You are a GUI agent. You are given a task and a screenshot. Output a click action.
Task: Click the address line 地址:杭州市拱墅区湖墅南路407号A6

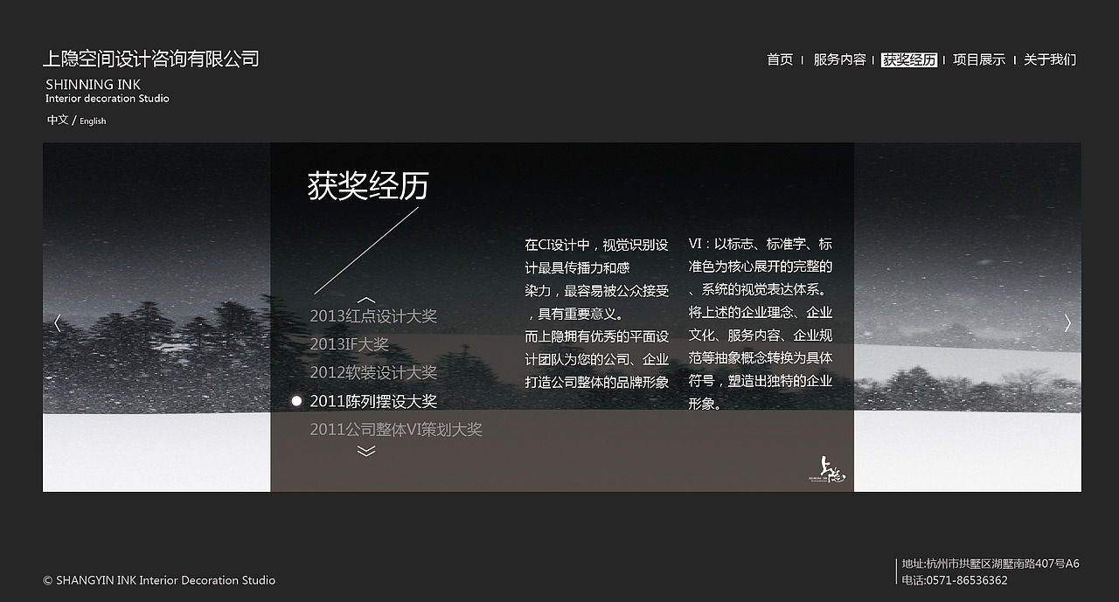click(990, 564)
